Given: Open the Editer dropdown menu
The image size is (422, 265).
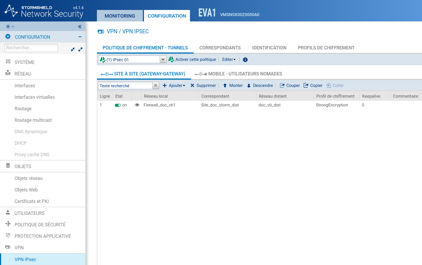Looking at the screenshot, I should (229, 59).
